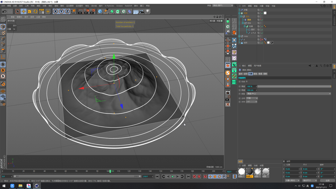The height and width of the screenshot is (189, 336).
Task: Activate the Rotate tool
Action: pos(35,11)
